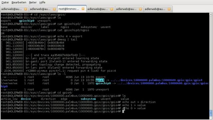Click the 'cd /sys/class/gpio/' command

coord(50,15)
